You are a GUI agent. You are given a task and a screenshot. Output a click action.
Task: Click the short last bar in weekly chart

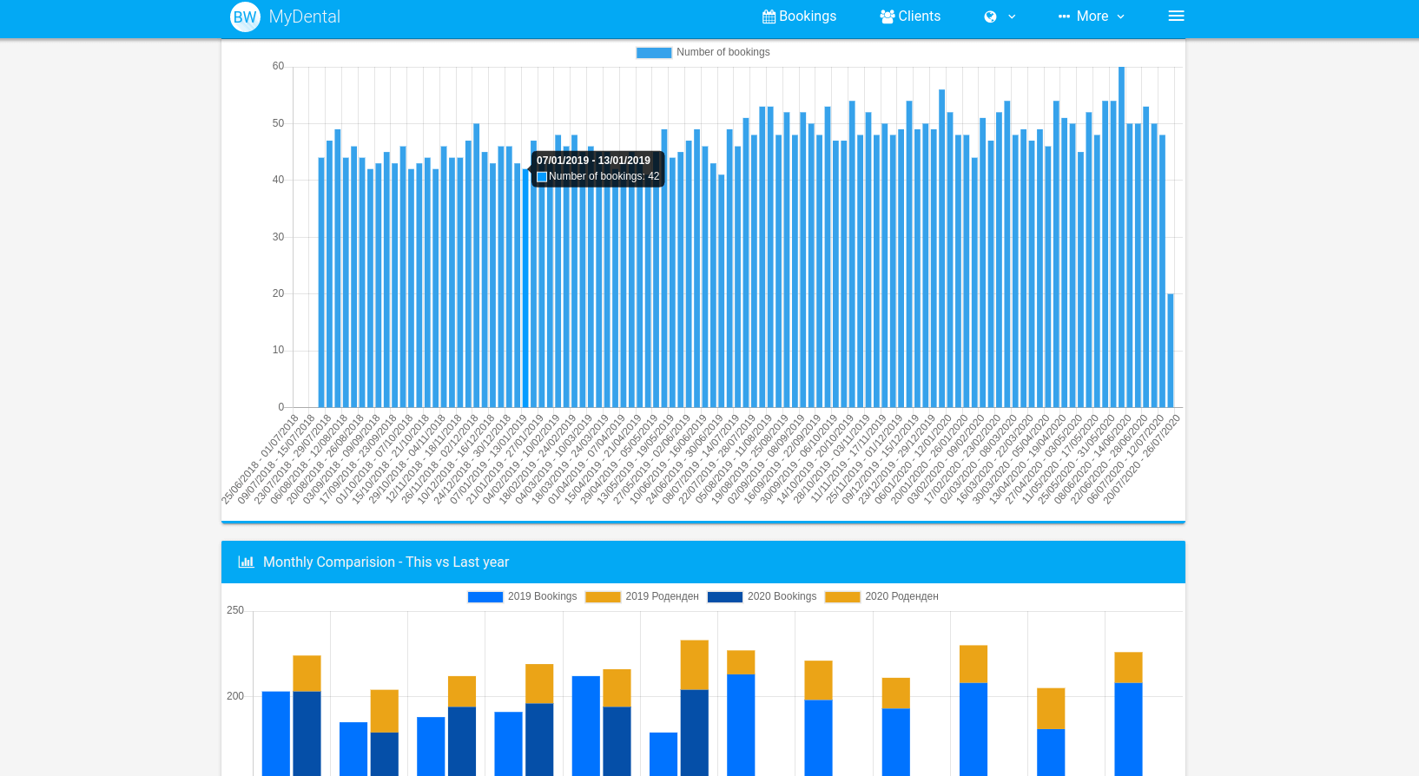[1170, 351]
